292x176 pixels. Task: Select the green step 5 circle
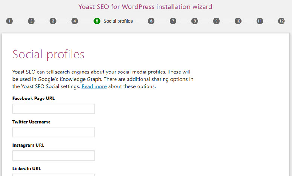pos(97,21)
